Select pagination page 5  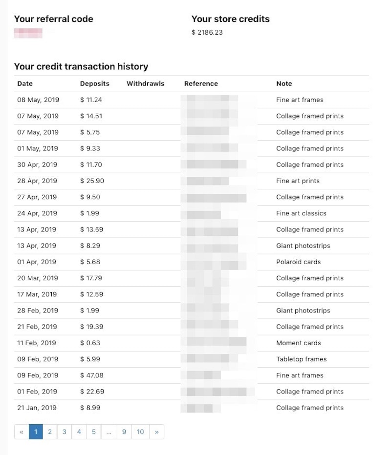click(x=93, y=432)
